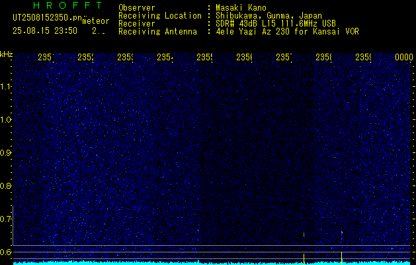This screenshot has height=265, width=416.
Task: Click the 0.7 kHz frequency label
Action: [x=5, y=219]
